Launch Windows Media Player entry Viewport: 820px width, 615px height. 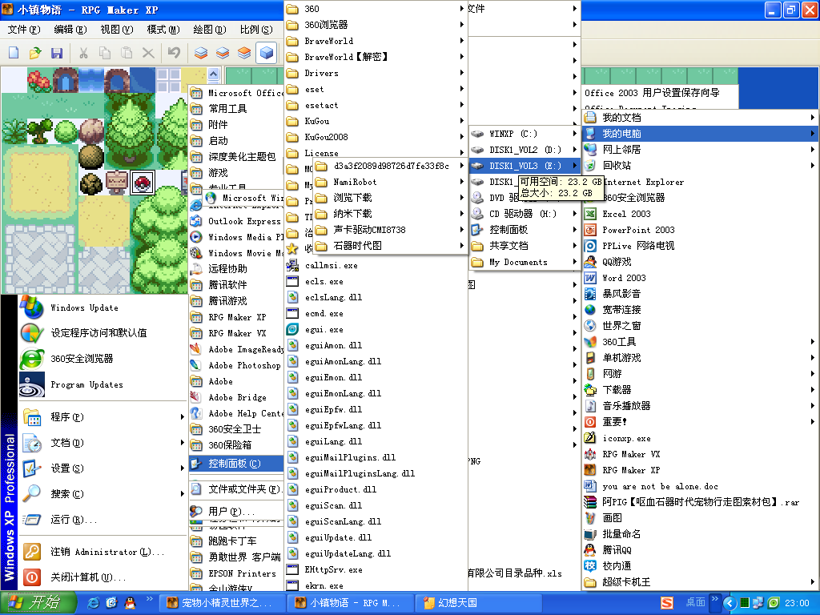pyautogui.click(x=236, y=237)
